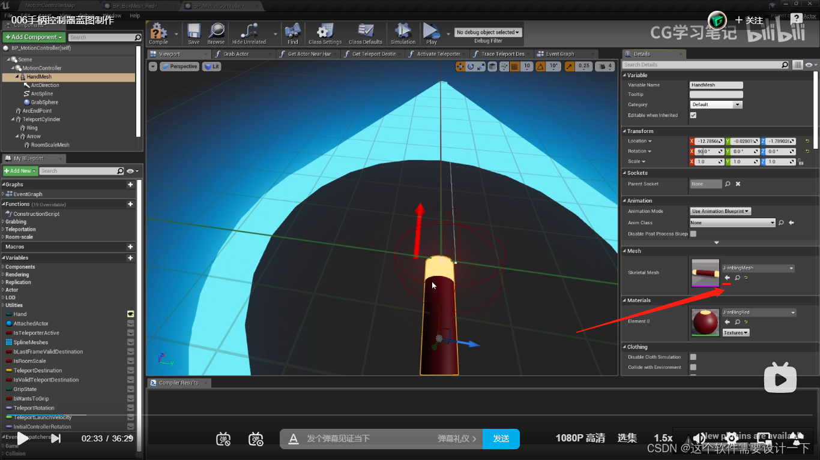This screenshot has height=460, width=820.
Task: Open the JianBingMesh skeletal mesh dropdown
Action: coord(758,268)
